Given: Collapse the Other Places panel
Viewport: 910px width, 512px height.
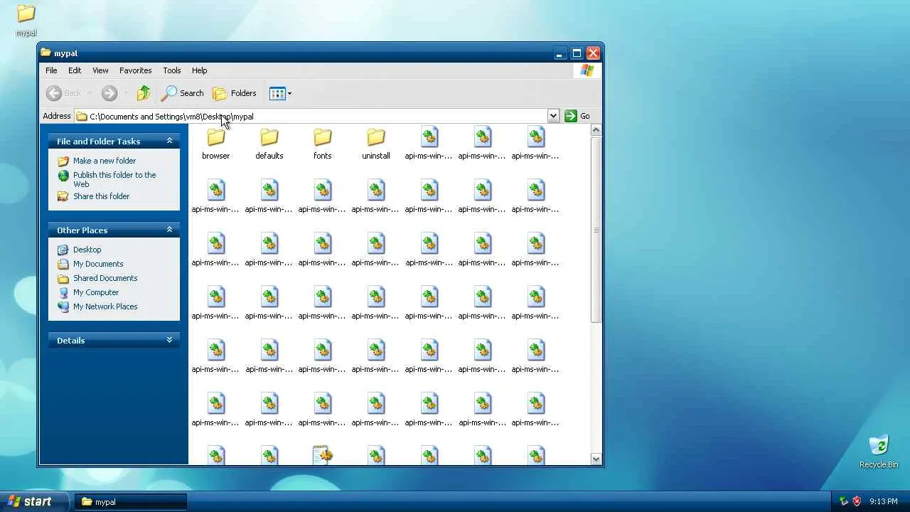Looking at the screenshot, I should coord(169,230).
